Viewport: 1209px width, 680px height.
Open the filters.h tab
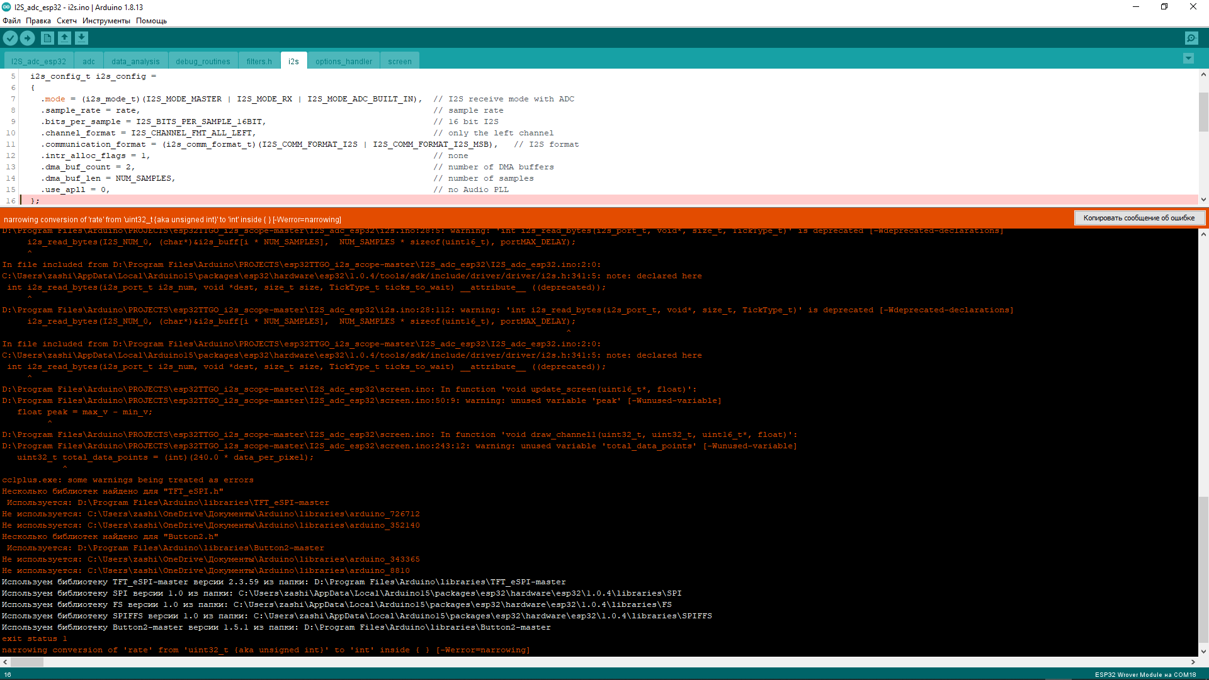point(259,62)
